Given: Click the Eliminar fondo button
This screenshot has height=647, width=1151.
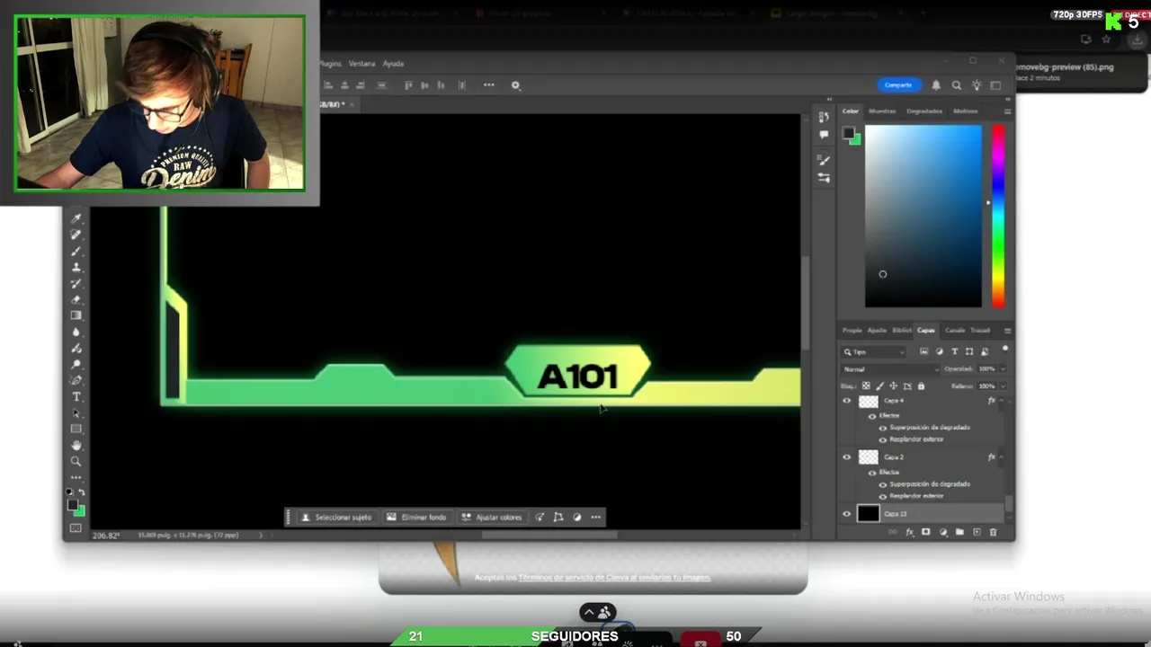Looking at the screenshot, I should tap(416, 518).
